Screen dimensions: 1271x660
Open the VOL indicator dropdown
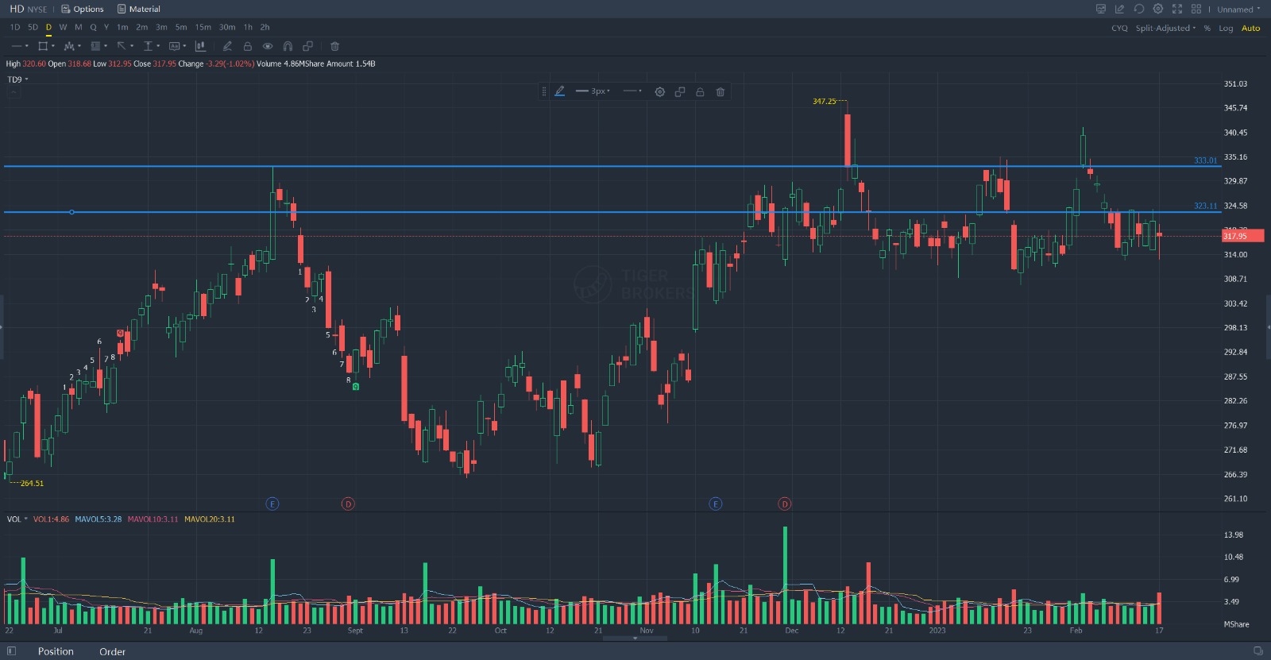click(17, 519)
